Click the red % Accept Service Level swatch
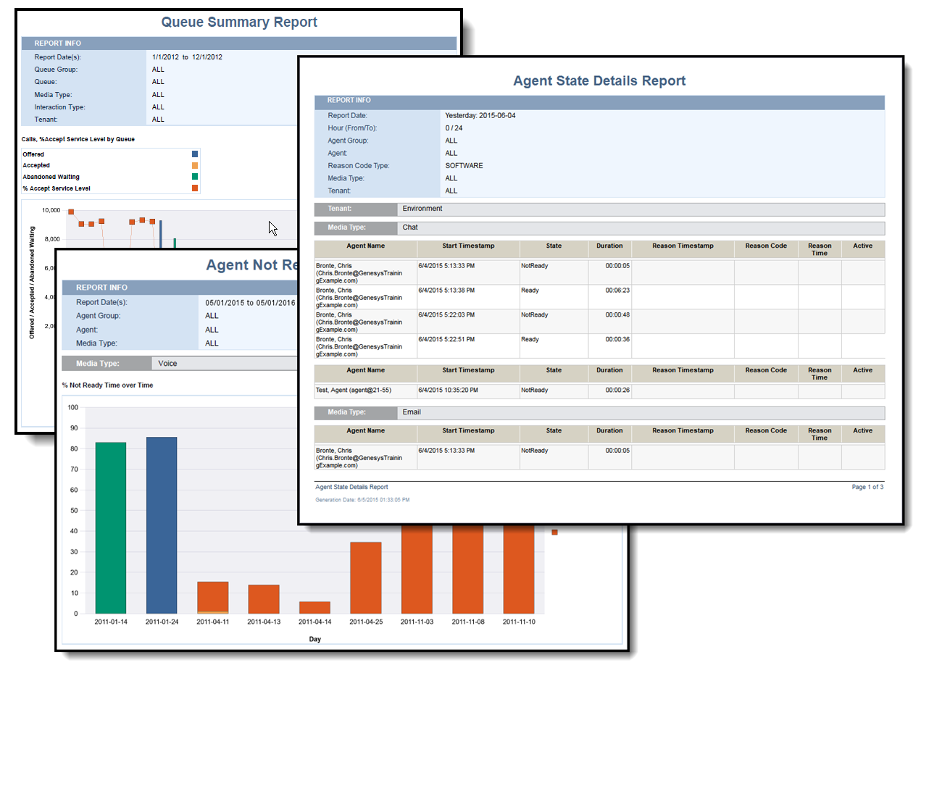Screen dimensions: 942x797 195,188
